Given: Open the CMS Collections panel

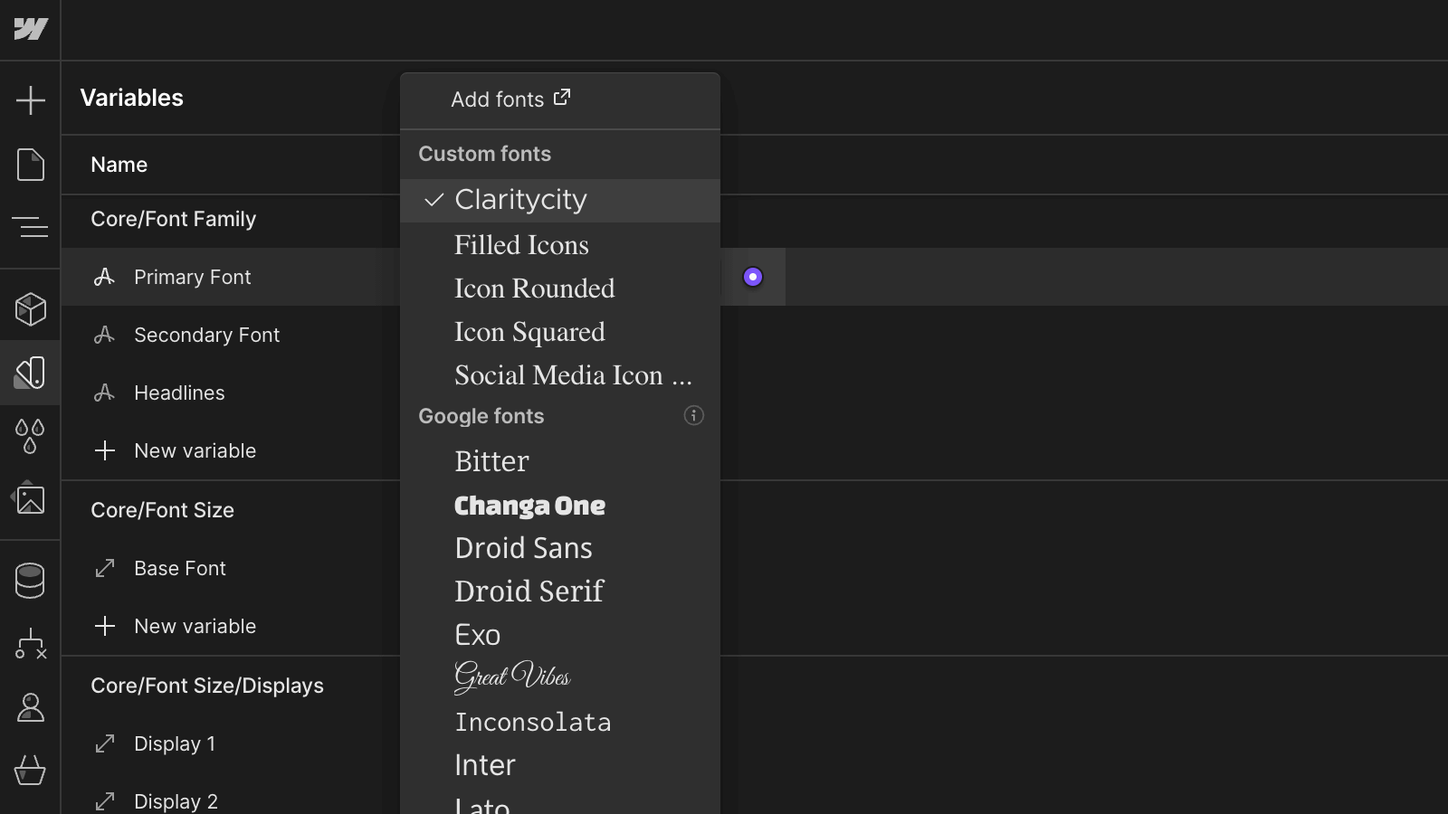Looking at the screenshot, I should coord(31,580).
